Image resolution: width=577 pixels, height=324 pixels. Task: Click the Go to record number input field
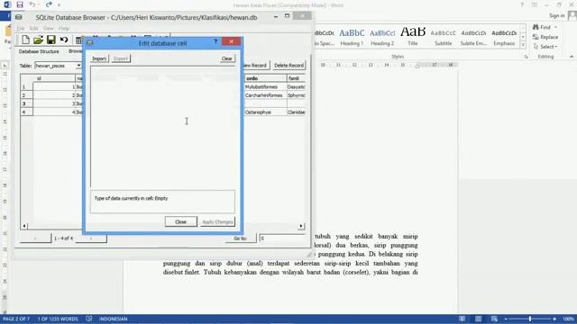[282, 238]
